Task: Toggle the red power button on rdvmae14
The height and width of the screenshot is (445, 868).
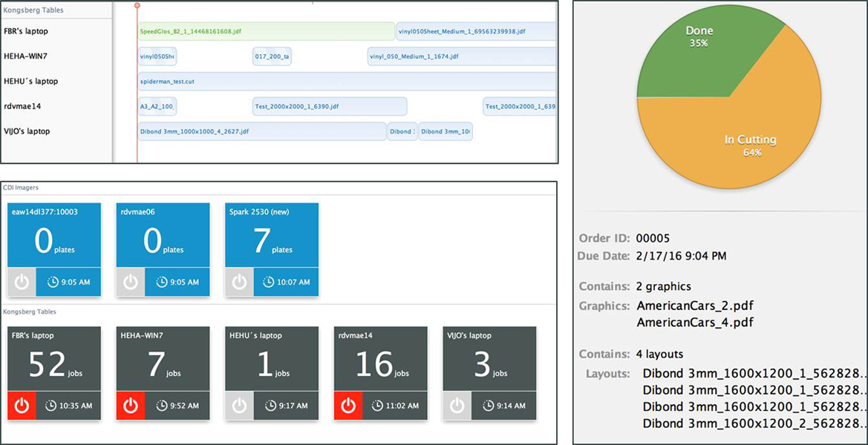Action: coord(347,406)
